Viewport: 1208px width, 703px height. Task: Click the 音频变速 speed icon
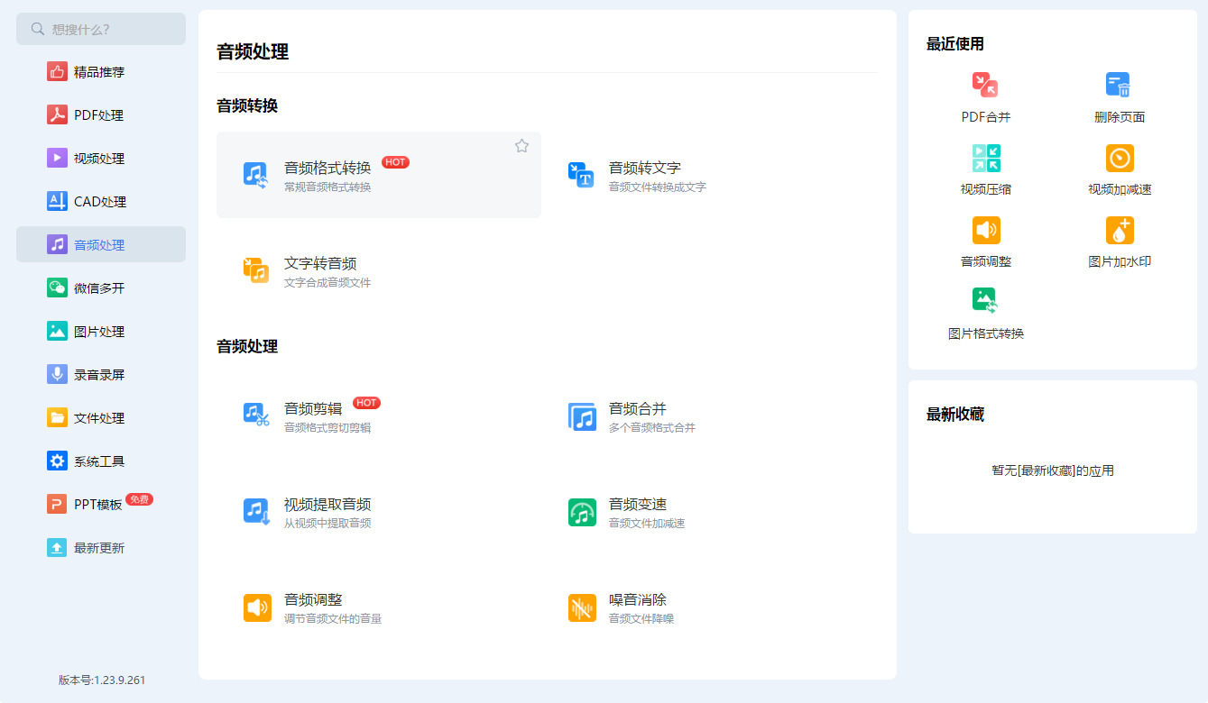582,512
